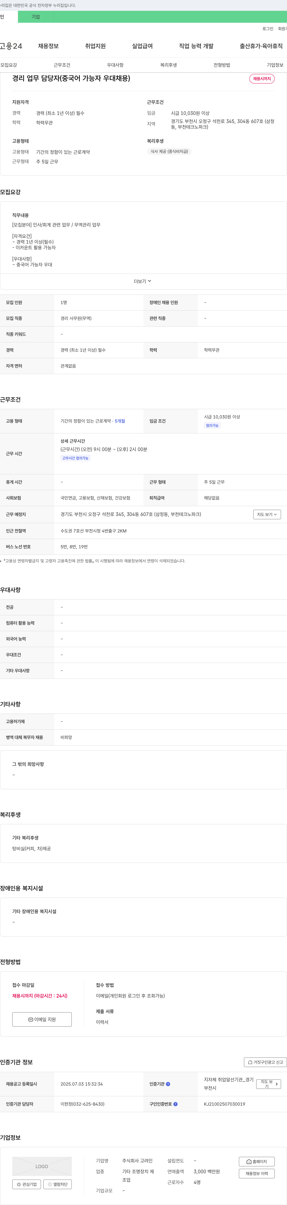Click 경리 사무원(무역) job category value
The height and width of the screenshot is (1205, 287).
[x=76, y=318]
